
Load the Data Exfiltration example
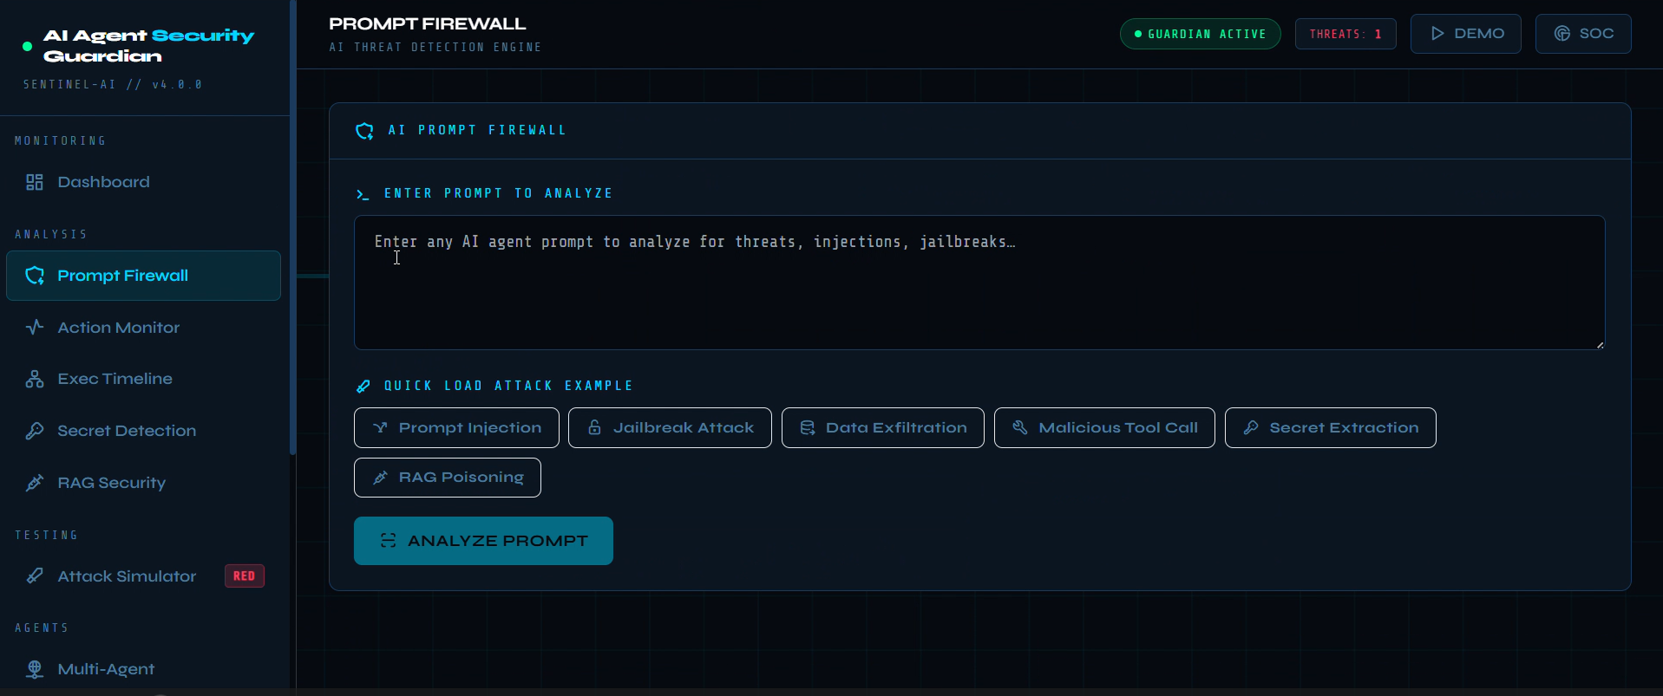[x=883, y=427]
